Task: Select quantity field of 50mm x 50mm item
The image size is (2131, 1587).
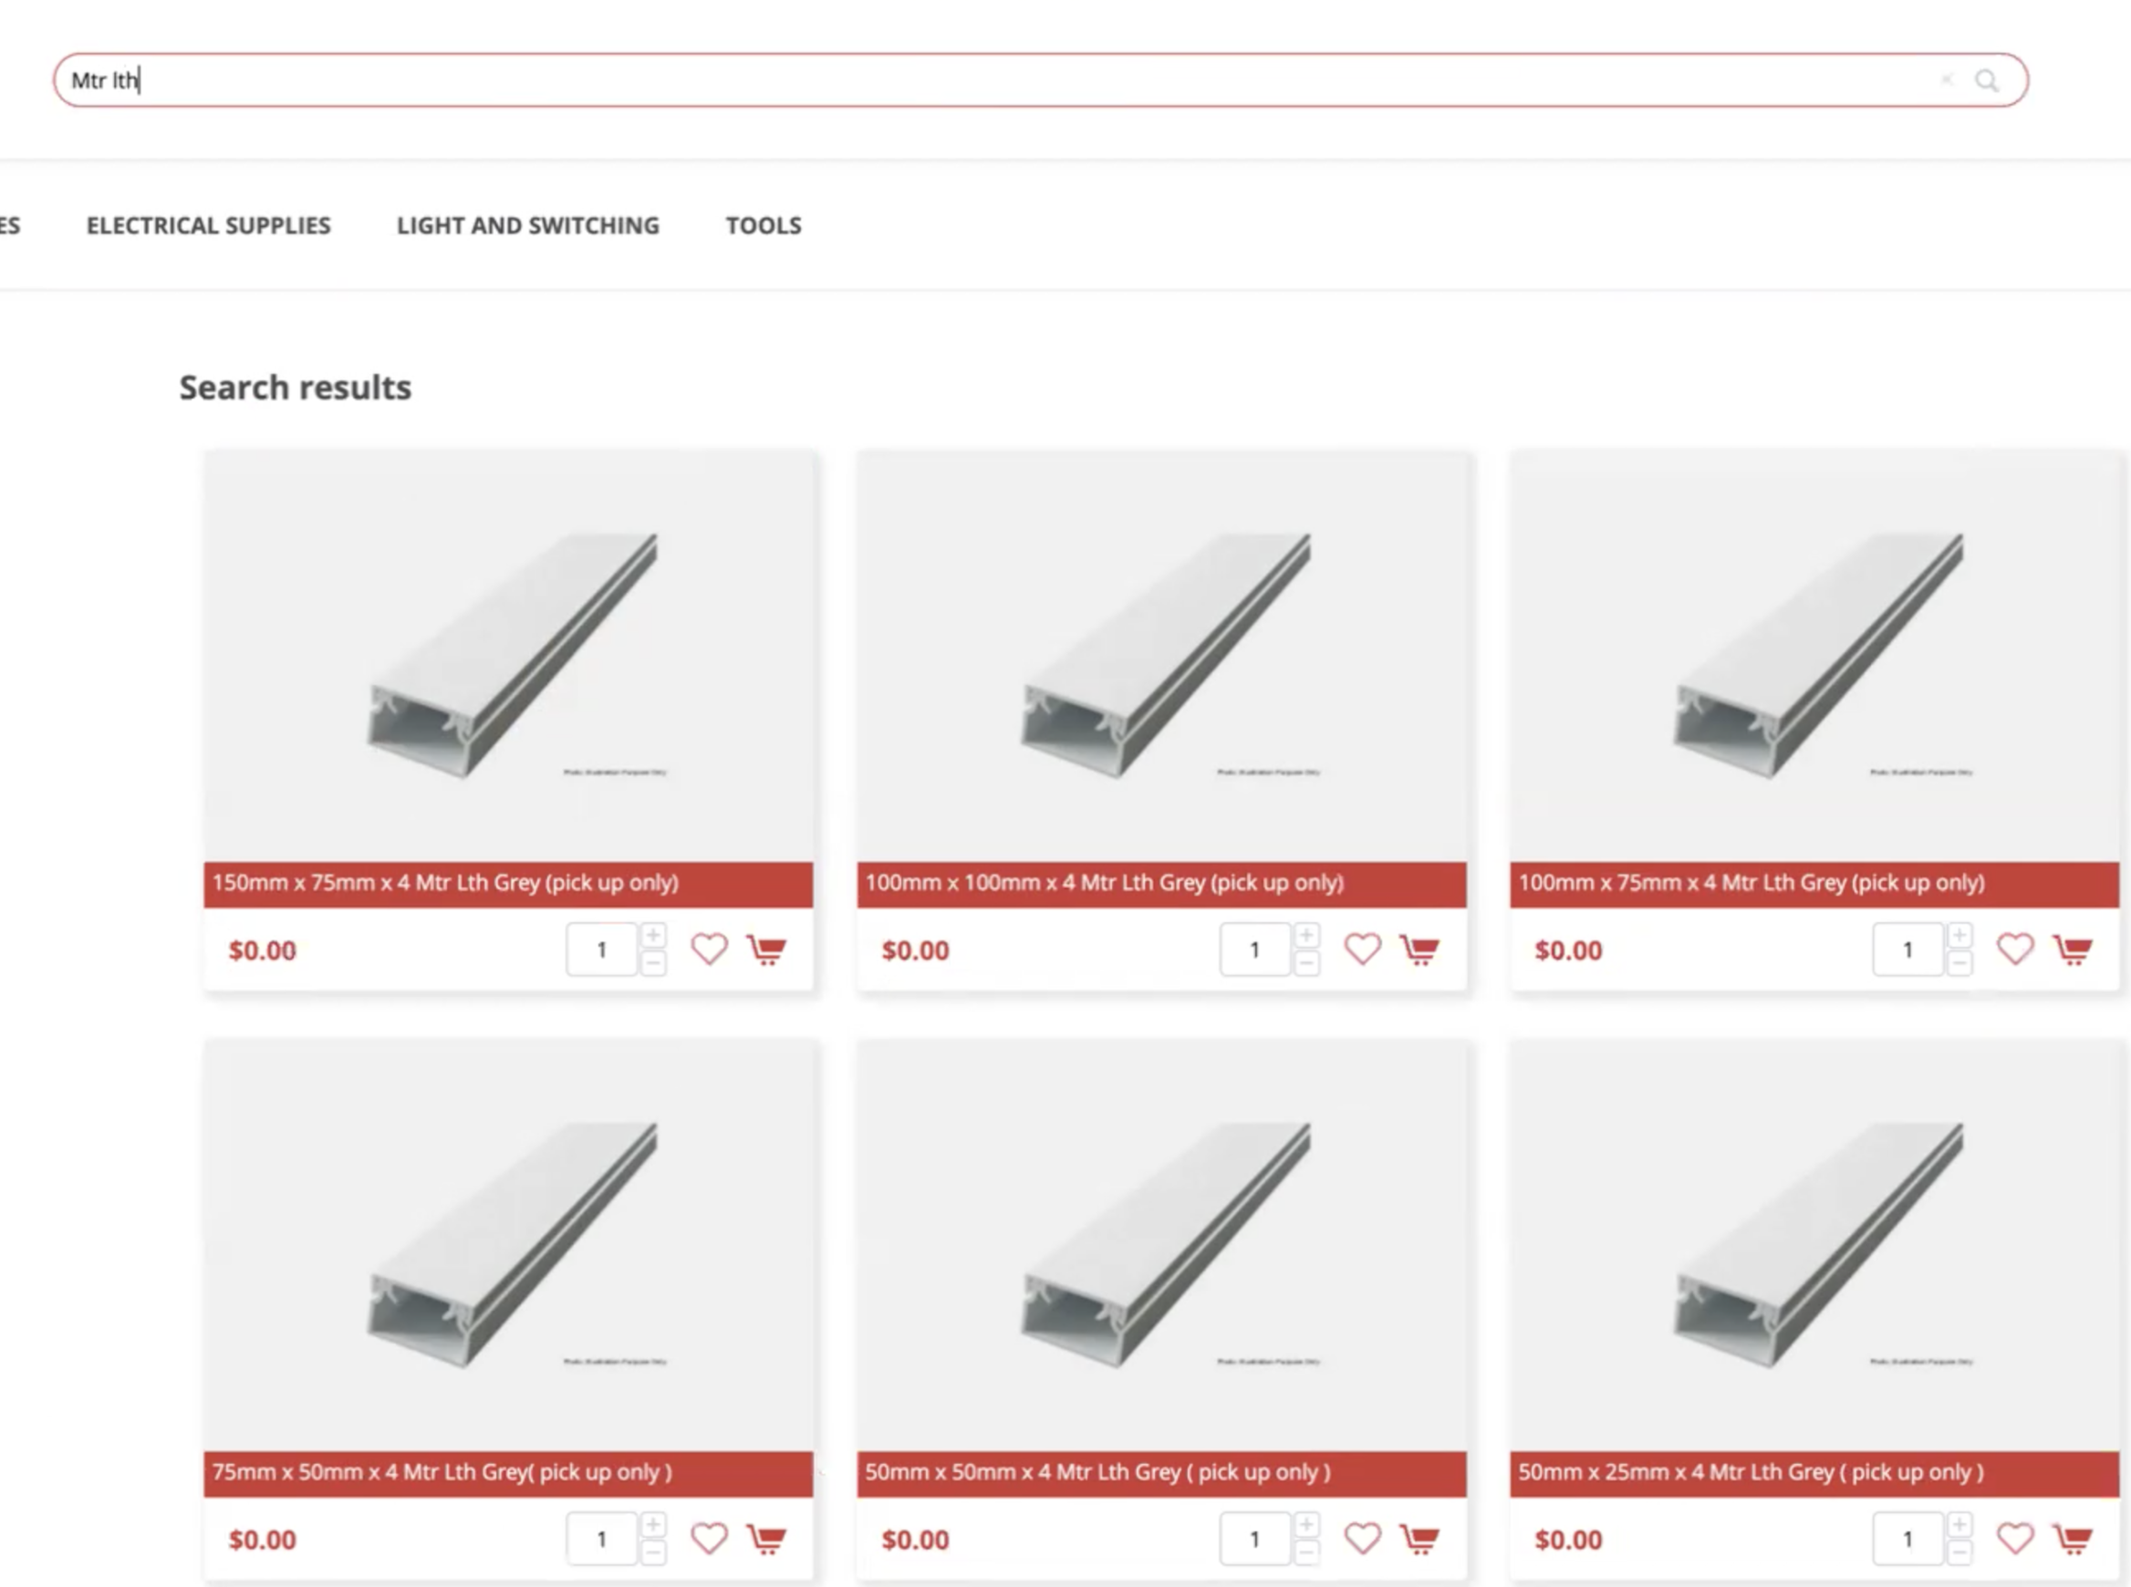Action: pyautogui.click(x=1254, y=1539)
